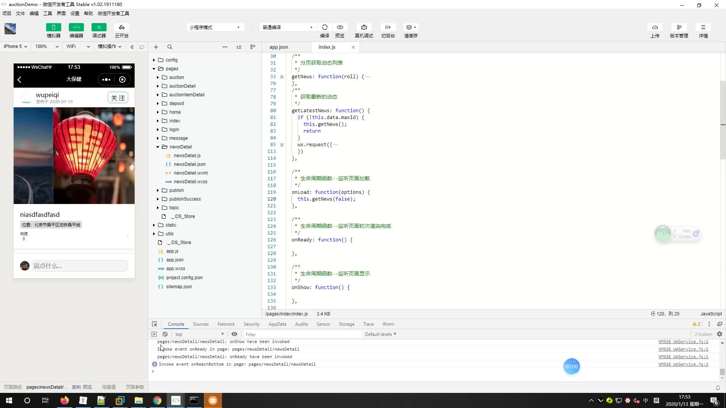Click the 复制 link in page path bar
726x408 pixels.
pos(76,387)
